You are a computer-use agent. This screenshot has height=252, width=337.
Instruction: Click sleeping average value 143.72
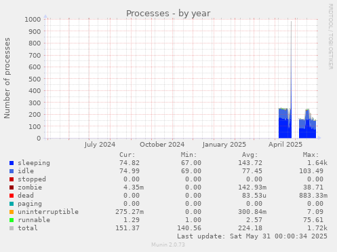[250, 163]
